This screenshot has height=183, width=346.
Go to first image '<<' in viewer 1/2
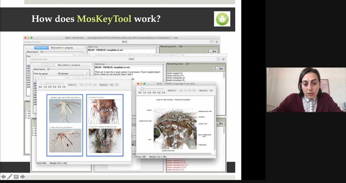81,85
